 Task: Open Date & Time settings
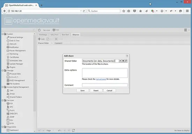pos(13,40)
